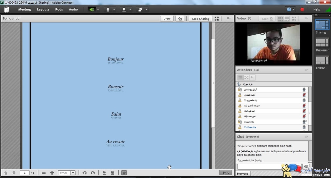The image size is (331, 178).
Task: Open the Chat pod options menu
Action: [306, 137]
